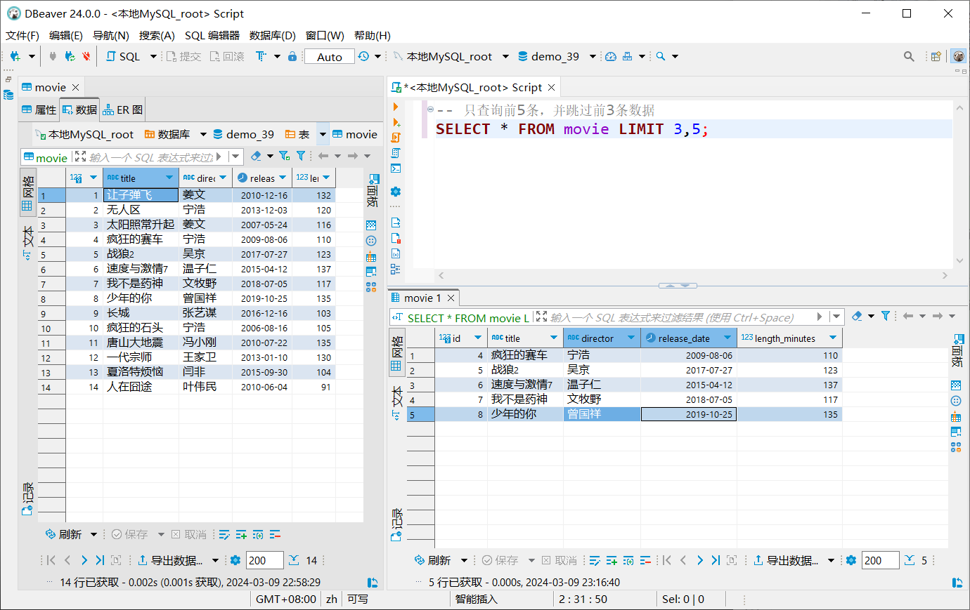
Task: Toggle the side panels (面板) in results view
Action: 957,350
